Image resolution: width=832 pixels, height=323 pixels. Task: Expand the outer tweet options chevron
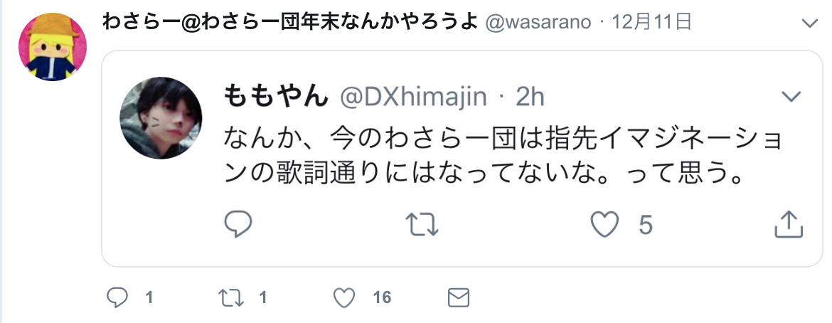[x=810, y=23]
